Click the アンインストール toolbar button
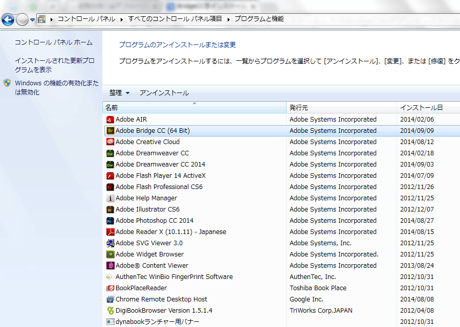 coord(164,93)
